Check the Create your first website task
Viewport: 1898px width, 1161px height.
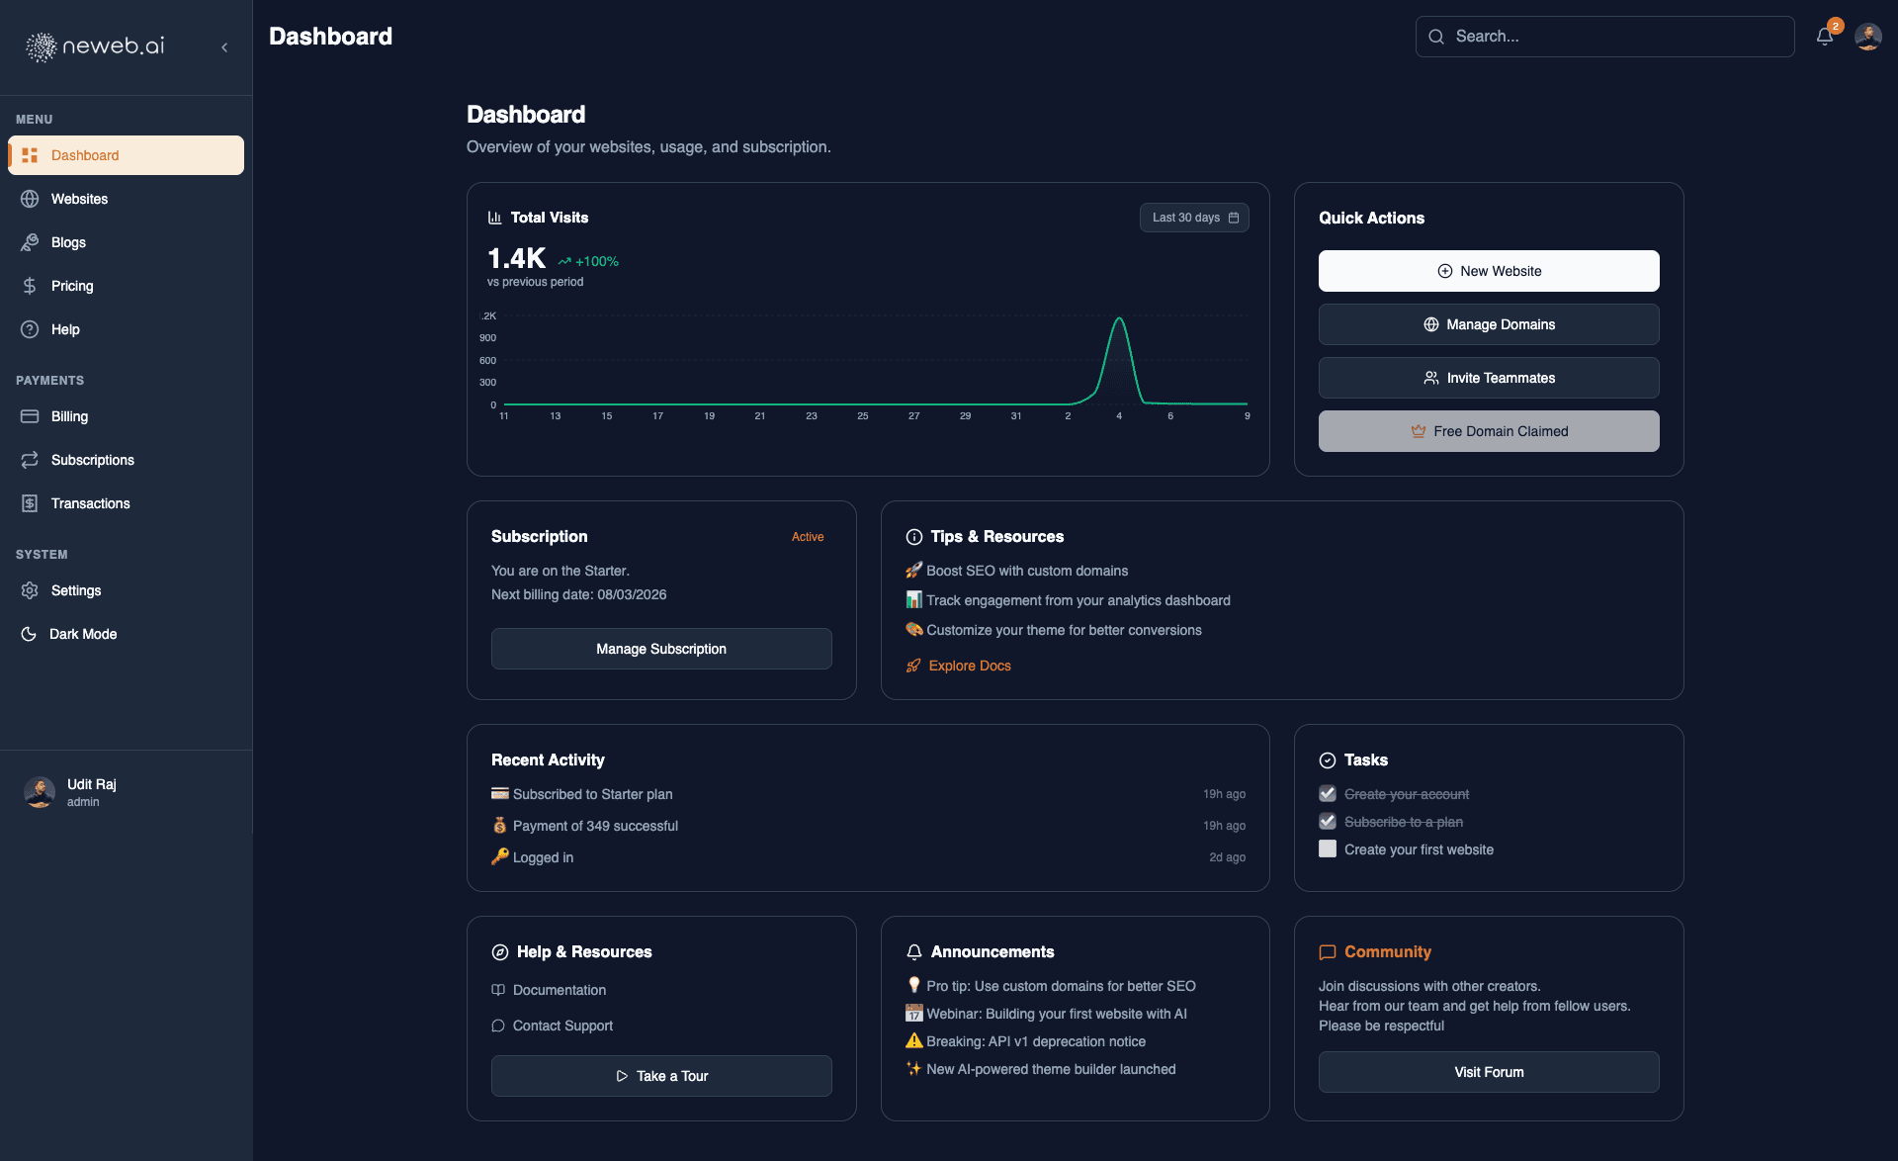pos(1327,848)
